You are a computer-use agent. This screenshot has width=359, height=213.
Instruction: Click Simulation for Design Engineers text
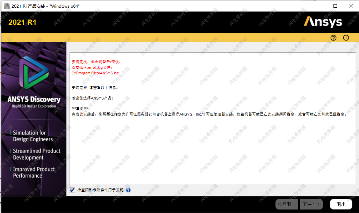33,136
